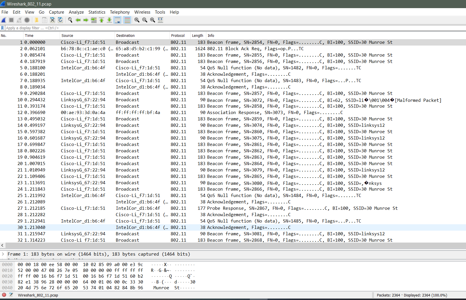Reset packet text to normal size
Screen dimensions: 466x300
point(153,20)
